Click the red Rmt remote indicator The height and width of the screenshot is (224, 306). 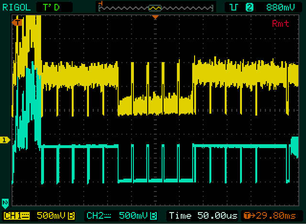(x=280, y=23)
